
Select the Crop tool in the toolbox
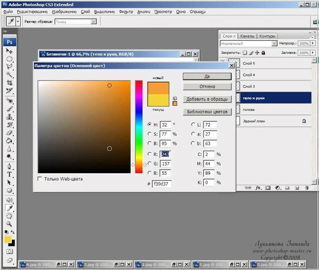point(10,83)
